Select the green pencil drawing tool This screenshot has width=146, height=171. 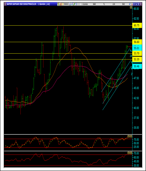(x=74, y=4)
